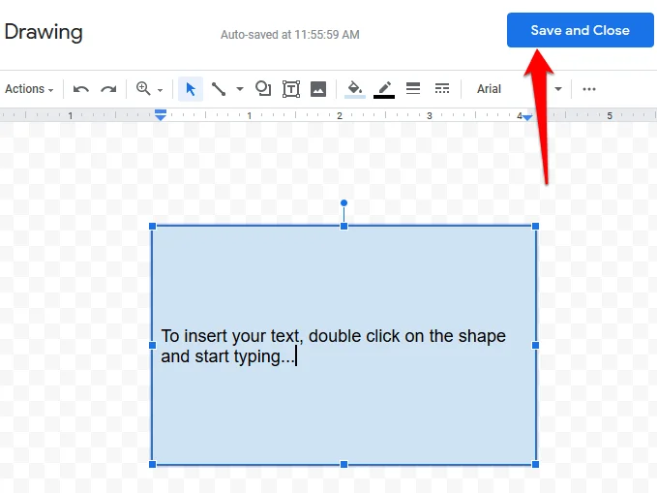Open the Shape tool
Viewport: 657px width, 493px height.
tap(263, 88)
